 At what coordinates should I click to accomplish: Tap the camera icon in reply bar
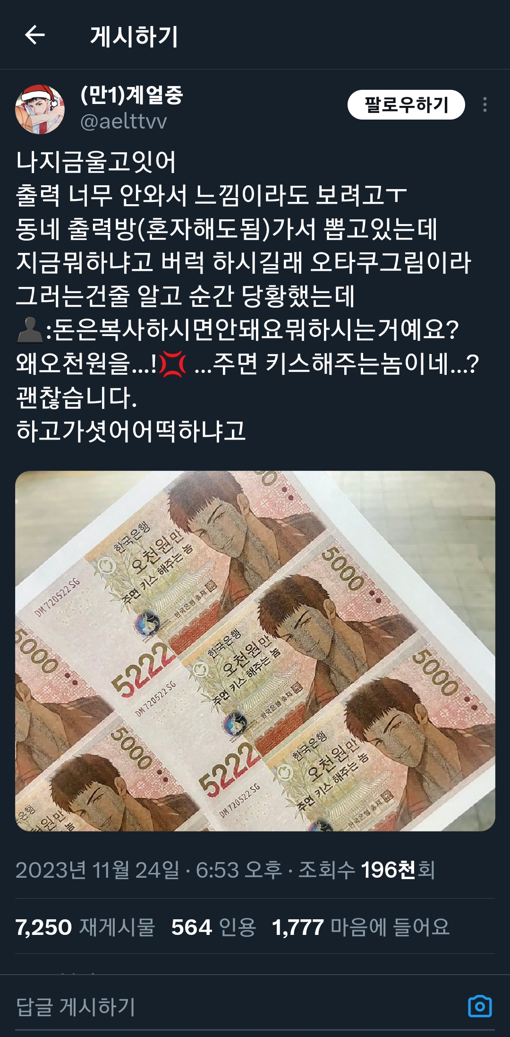480,1006
